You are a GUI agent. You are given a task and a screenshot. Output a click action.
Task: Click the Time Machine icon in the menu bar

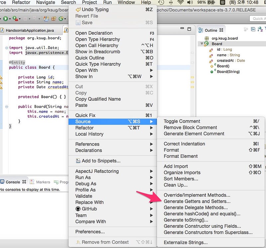tap(161, 2)
